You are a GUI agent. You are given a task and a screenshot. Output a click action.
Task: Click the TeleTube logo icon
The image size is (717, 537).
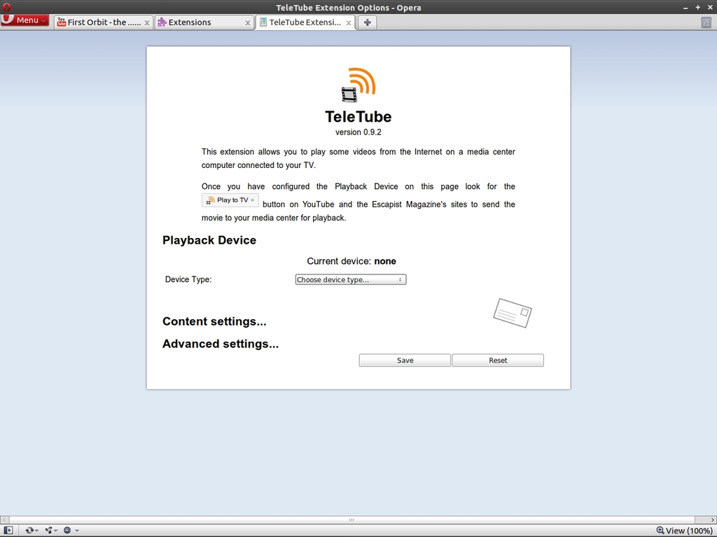(x=358, y=85)
